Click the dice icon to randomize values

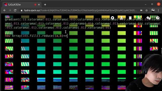tap(148, 18)
